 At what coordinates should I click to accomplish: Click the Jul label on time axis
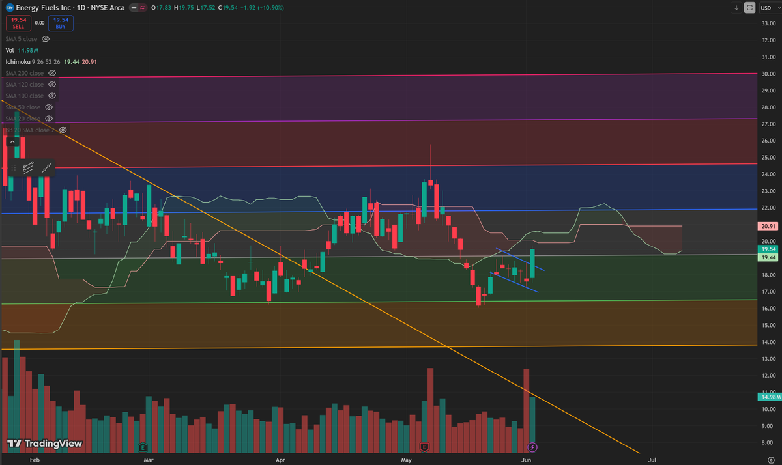point(652,458)
